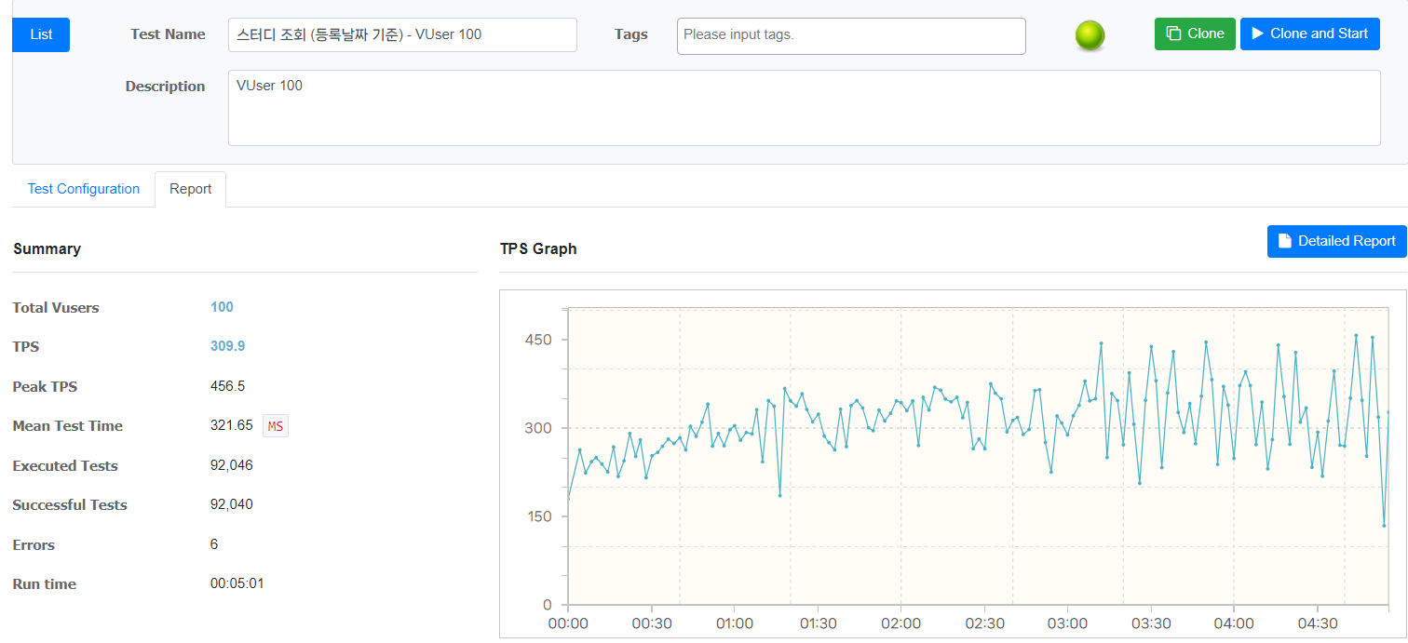Click the Summary heading
The image size is (1408, 643).
click(x=47, y=249)
